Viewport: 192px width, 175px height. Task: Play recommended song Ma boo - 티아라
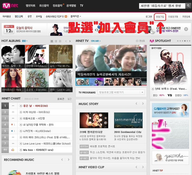[21, 150]
